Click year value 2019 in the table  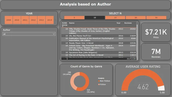pyautogui.click(x=121, y=46)
